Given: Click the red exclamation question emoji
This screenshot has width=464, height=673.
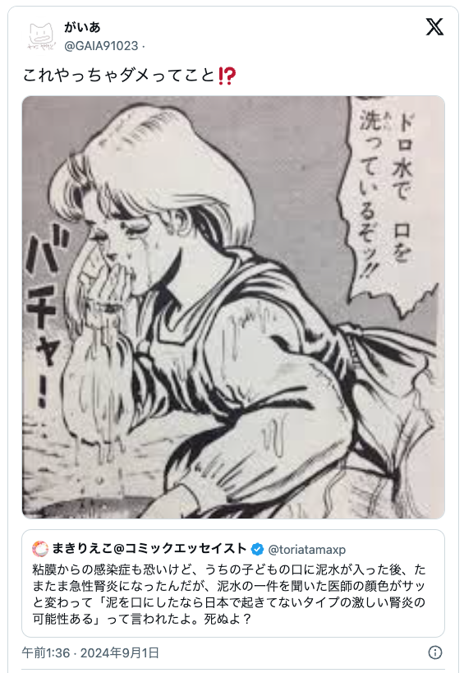Looking at the screenshot, I should 227,76.
